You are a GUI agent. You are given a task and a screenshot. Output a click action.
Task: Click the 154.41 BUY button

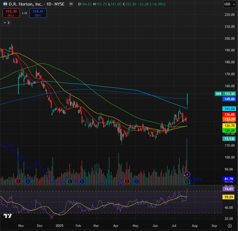pyautogui.click(x=38, y=13)
